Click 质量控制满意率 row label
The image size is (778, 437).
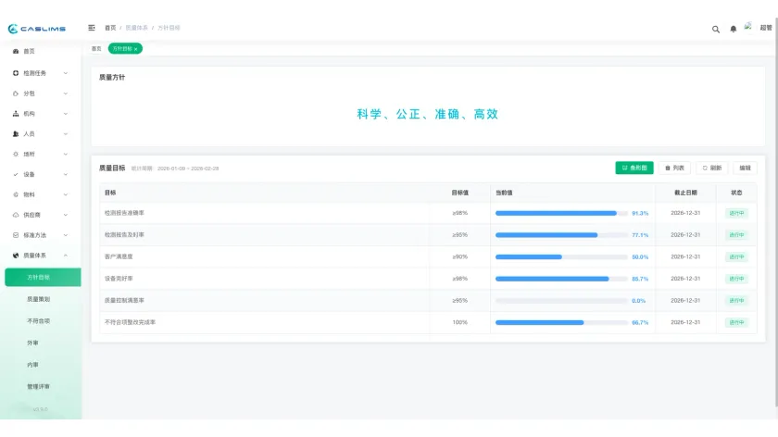pyautogui.click(x=124, y=300)
